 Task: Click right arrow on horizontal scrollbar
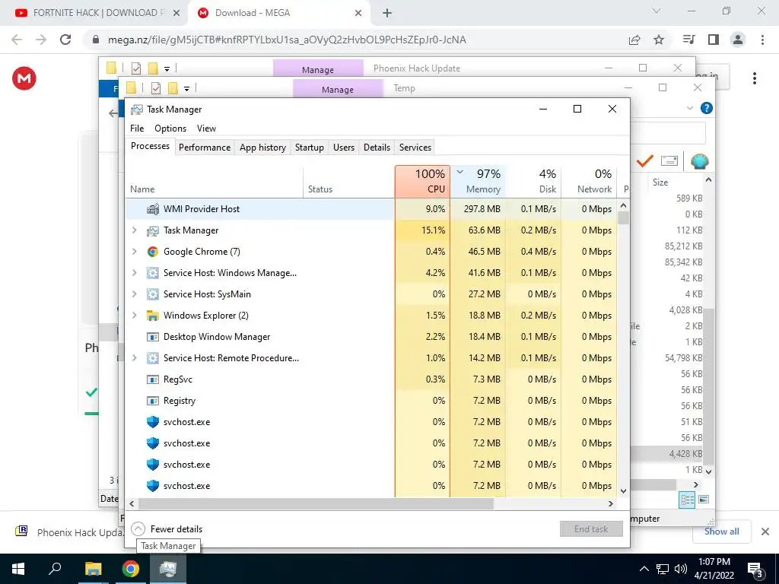tap(611, 503)
